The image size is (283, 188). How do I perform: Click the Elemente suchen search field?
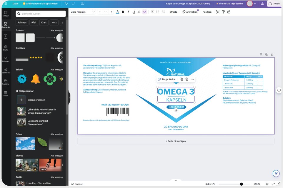(x=41, y=14)
